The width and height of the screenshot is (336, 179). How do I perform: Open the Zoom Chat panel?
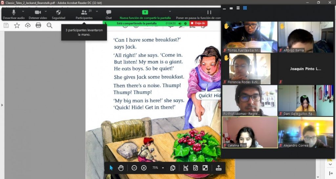109,14
